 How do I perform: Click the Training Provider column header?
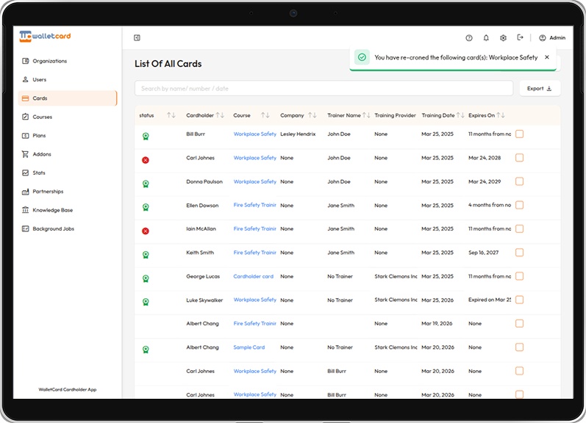pyautogui.click(x=396, y=115)
